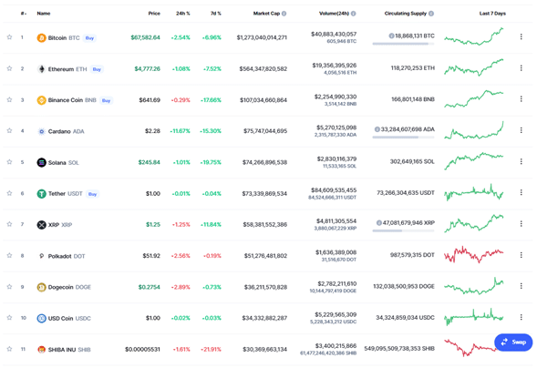Viewport: 537px width, 368px height.
Task: Click the XRP logo icon
Action: point(41,225)
